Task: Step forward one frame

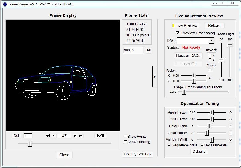Action: coord(75,136)
